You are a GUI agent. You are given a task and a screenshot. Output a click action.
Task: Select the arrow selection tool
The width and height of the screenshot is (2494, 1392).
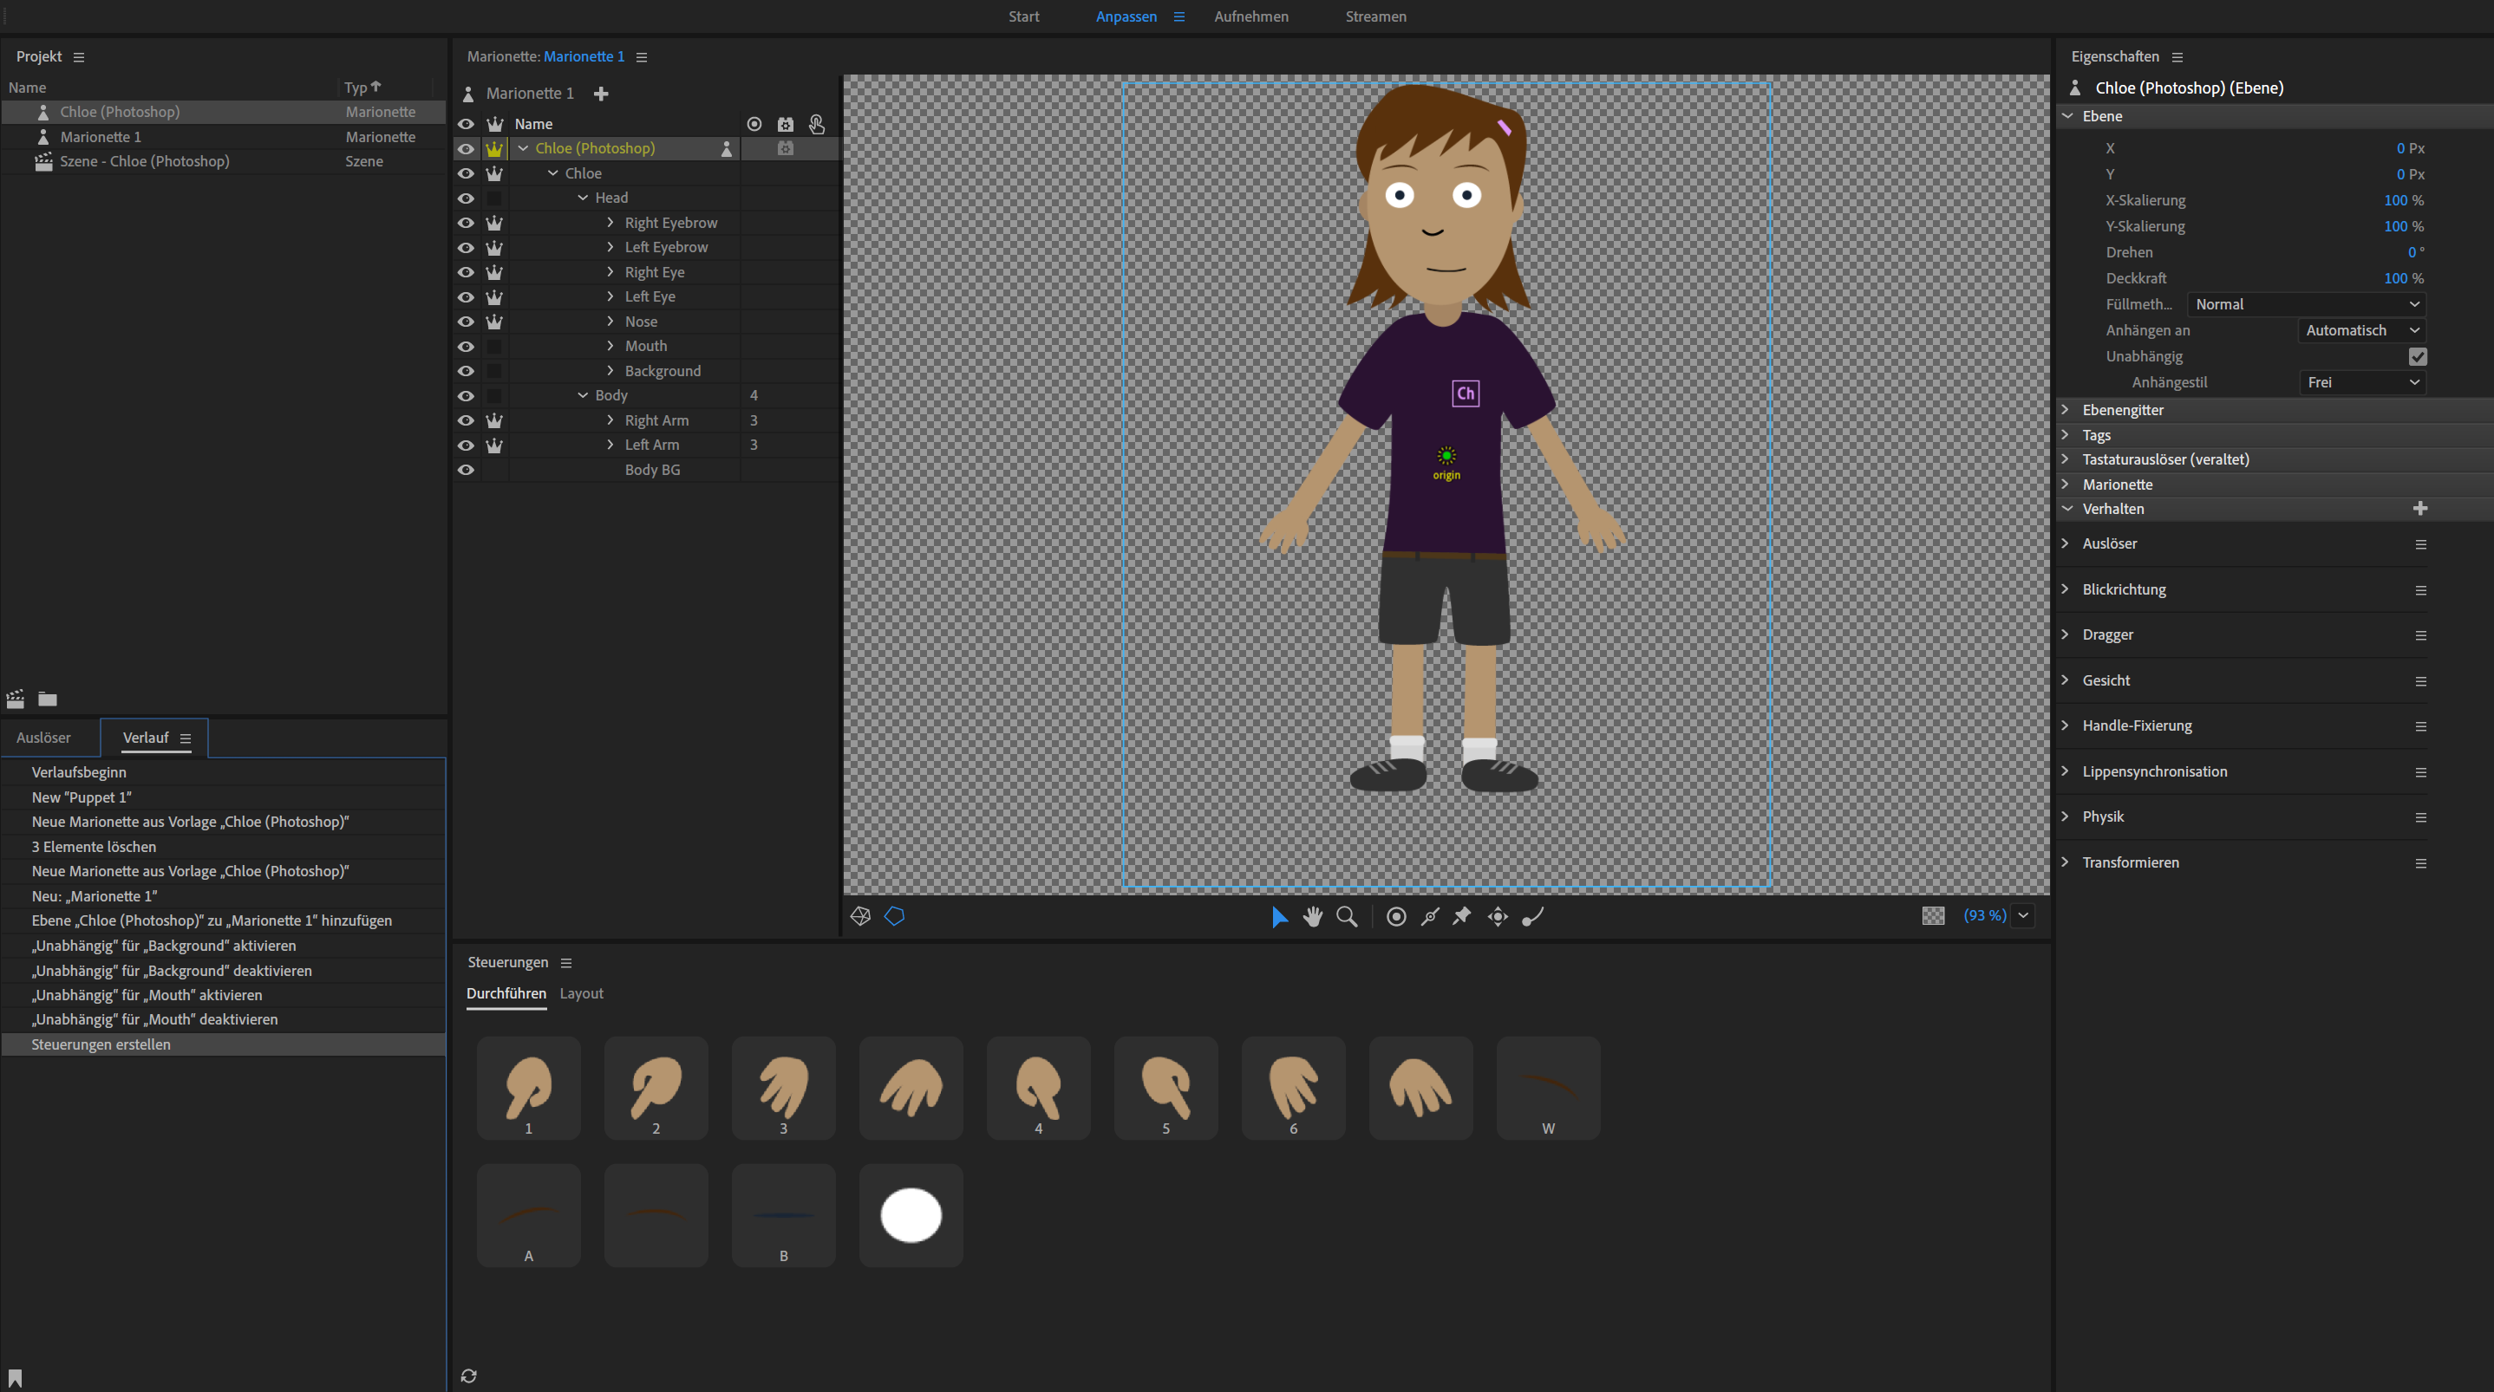click(1278, 917)
